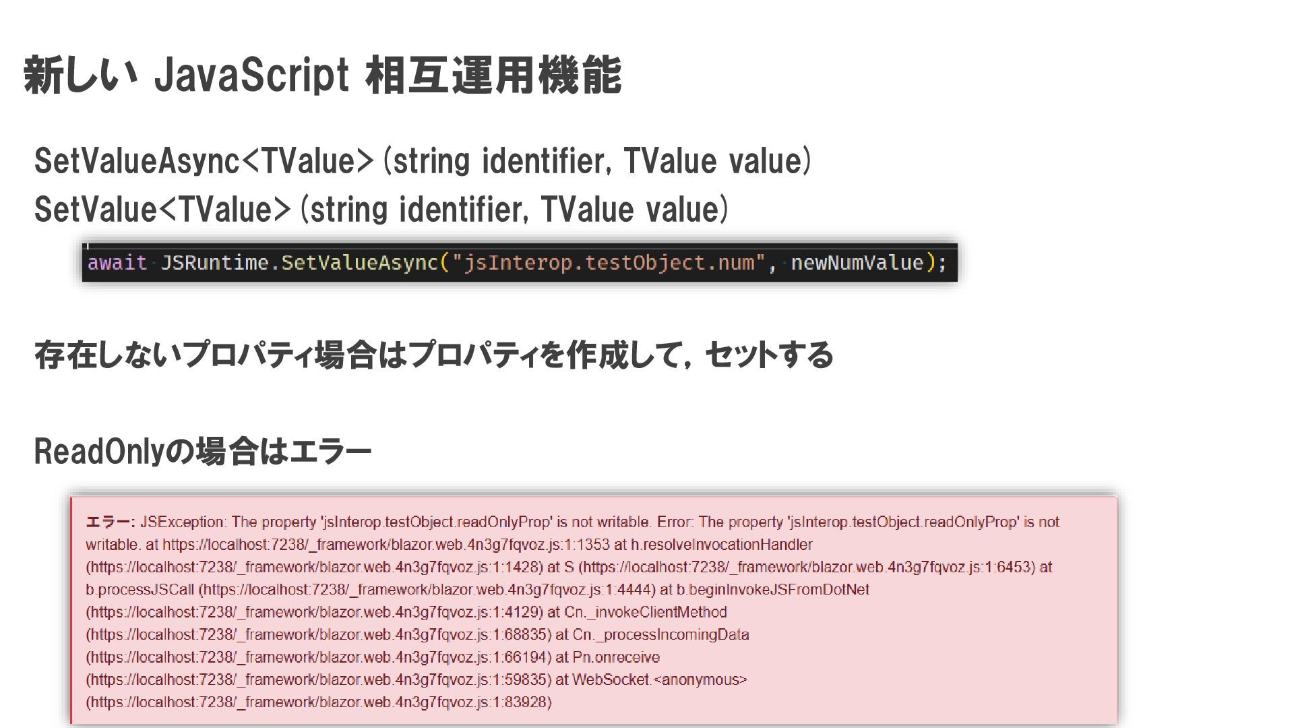Click 'b.beginInvokeJSFromDotNet' in the stack trace
This screenshot has height=728, width=1294.
click(773, 590)
